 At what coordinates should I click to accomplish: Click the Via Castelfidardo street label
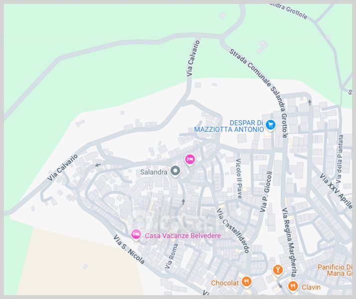coord(233,231)
